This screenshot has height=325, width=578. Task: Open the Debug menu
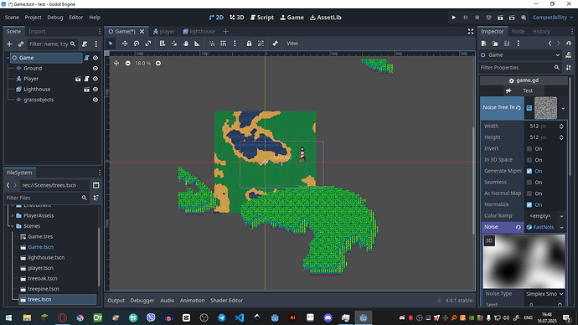coord(55,18)
